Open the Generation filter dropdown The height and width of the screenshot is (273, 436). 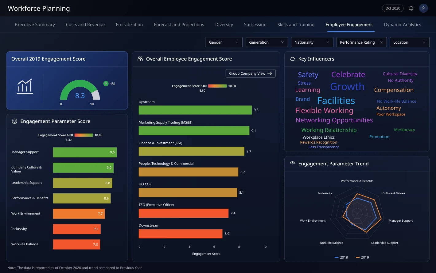pyautogui.click(x=267, y=42)
